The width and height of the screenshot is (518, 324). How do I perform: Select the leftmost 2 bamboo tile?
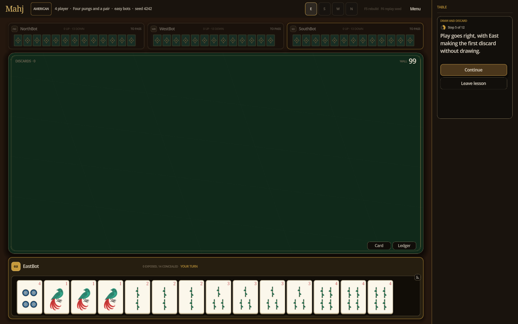point(138,297)
